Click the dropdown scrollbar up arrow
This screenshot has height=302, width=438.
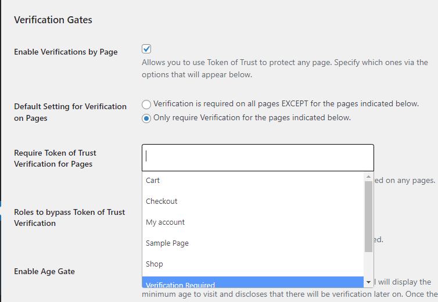coord(368,176)
